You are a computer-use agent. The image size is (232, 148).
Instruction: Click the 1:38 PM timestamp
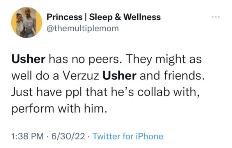(x=28, y=136)
